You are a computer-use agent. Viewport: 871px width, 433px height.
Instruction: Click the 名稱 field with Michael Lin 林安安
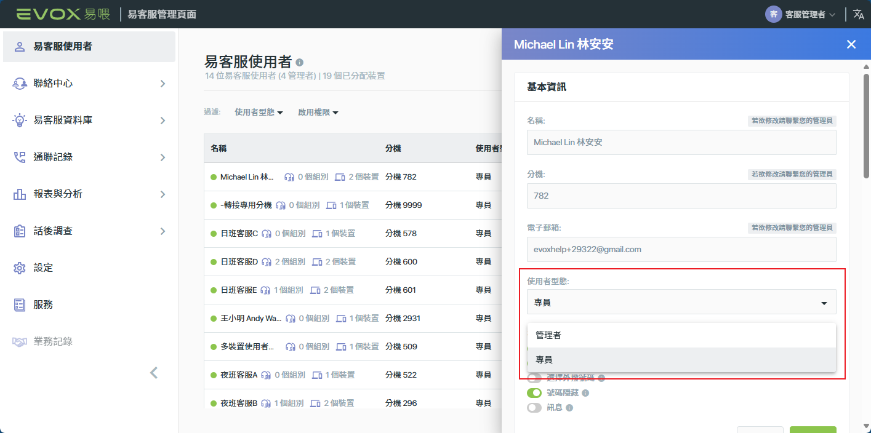tap(681, 142)
